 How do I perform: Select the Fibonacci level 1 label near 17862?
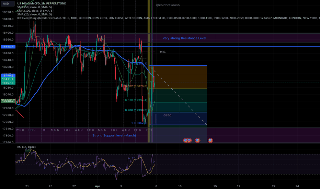tap(139, 123)
